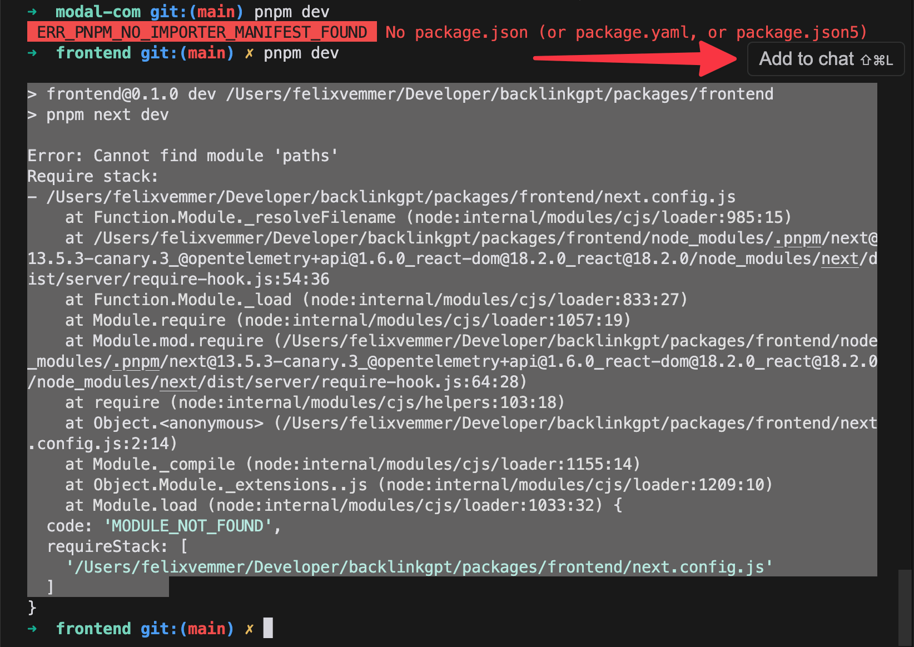Viewport: 914px width, 647px height.
Task: Click the terminal cursor at the last prompt
Action: (268, 628)
